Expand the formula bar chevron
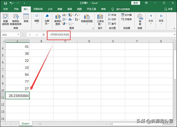 click(x=175, y=34)
